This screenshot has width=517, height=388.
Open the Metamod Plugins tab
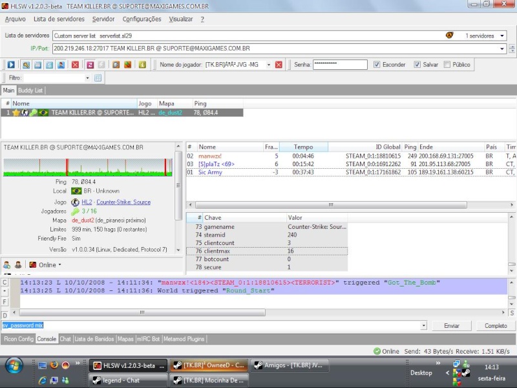point(184,339)
